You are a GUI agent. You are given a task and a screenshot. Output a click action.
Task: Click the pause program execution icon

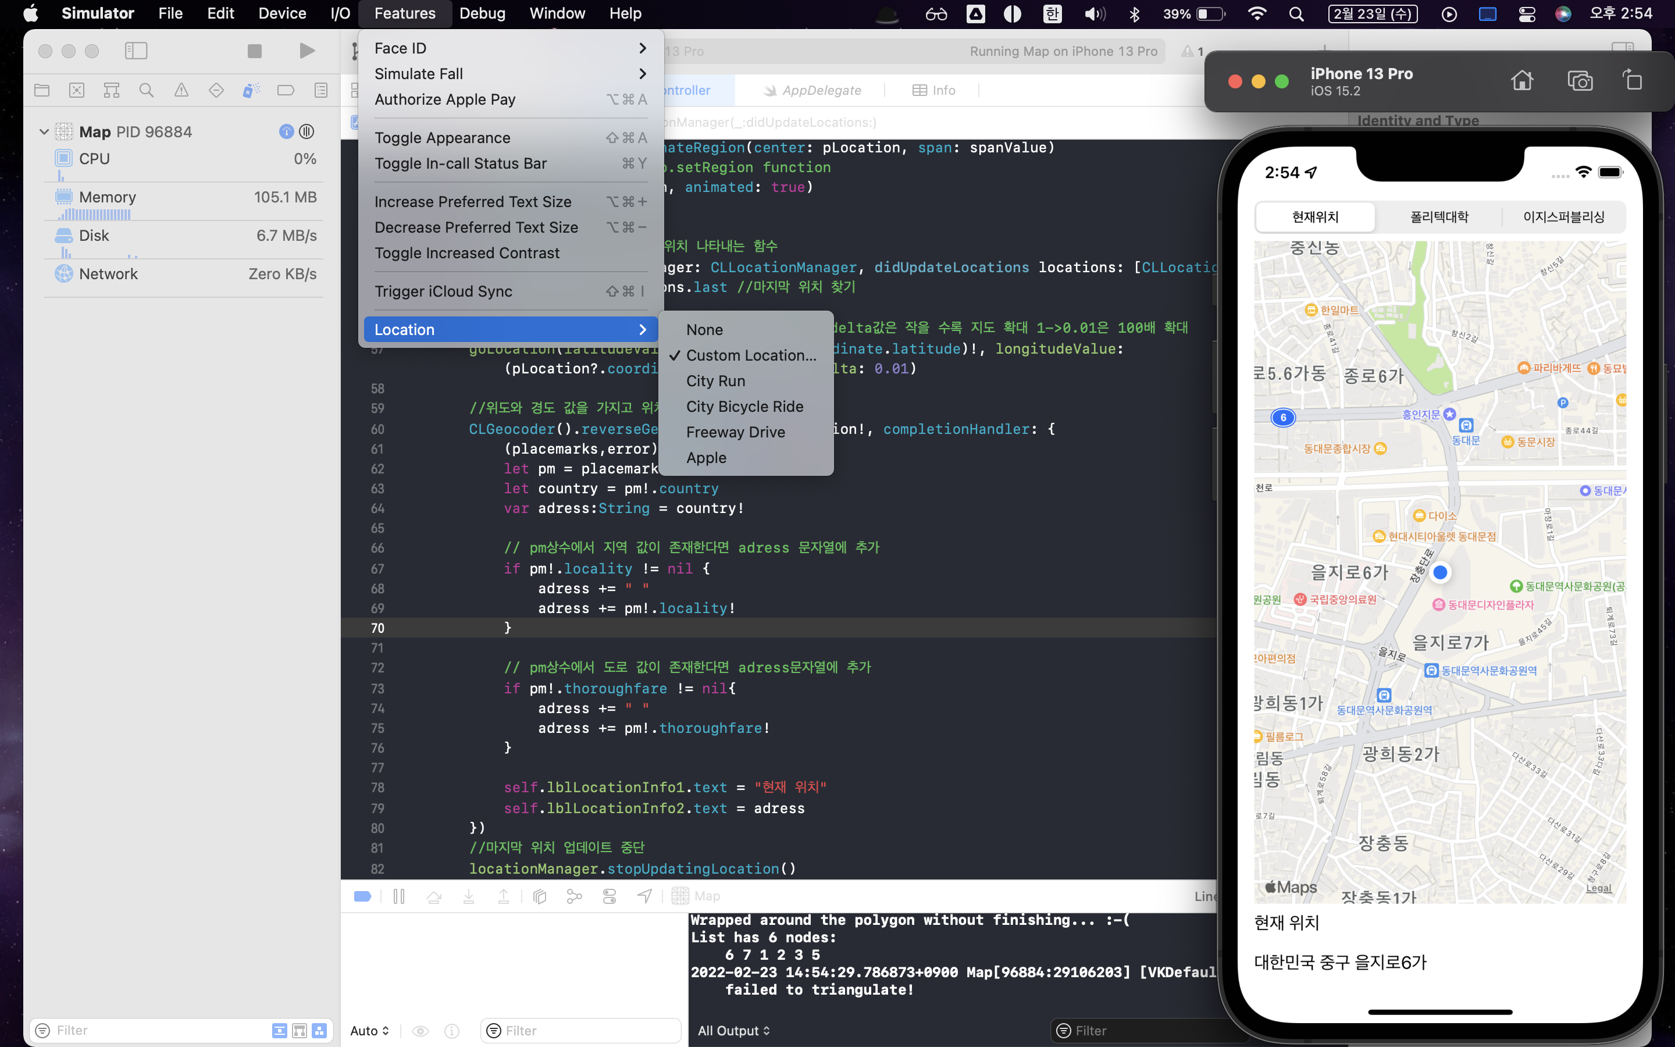[398, 896]
